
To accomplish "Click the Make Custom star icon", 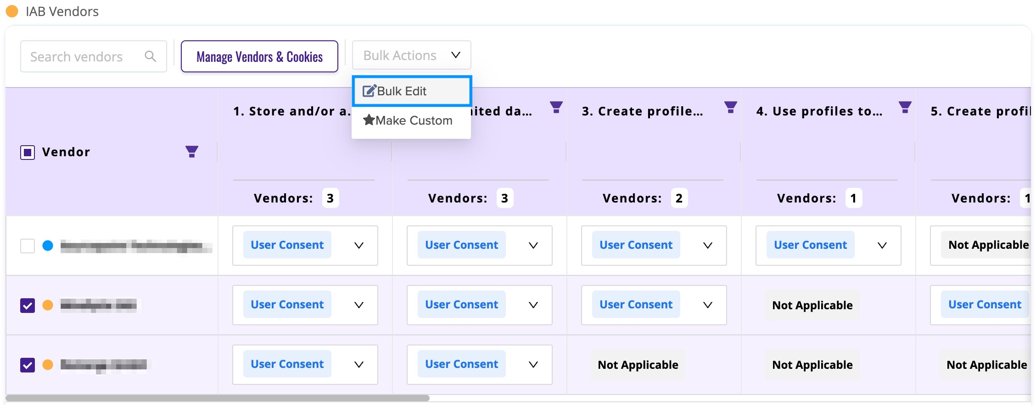I will click(369, 120).
